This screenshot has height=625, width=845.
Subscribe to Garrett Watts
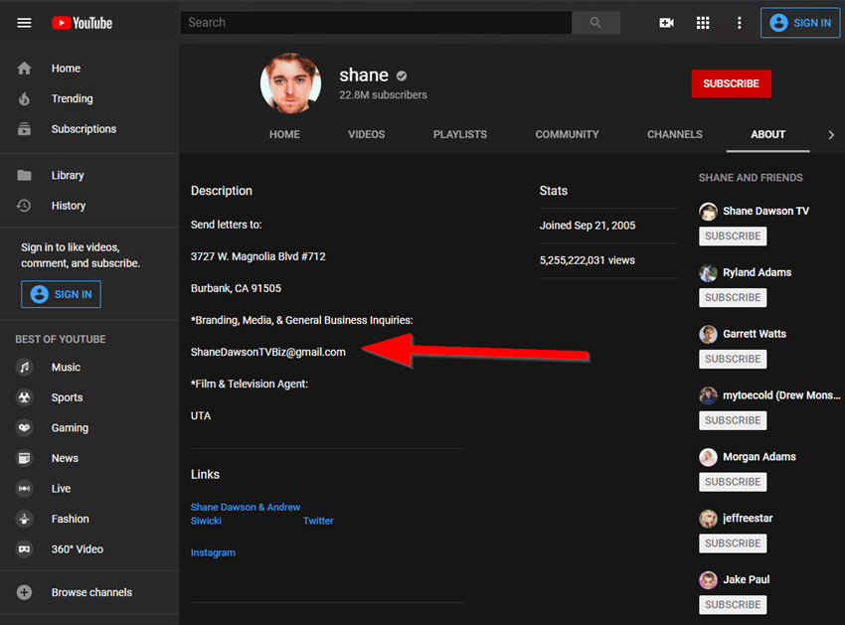click(733, 359)
